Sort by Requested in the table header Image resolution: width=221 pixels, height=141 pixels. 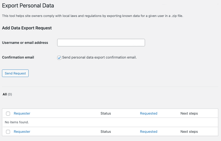tap(149, 113)
